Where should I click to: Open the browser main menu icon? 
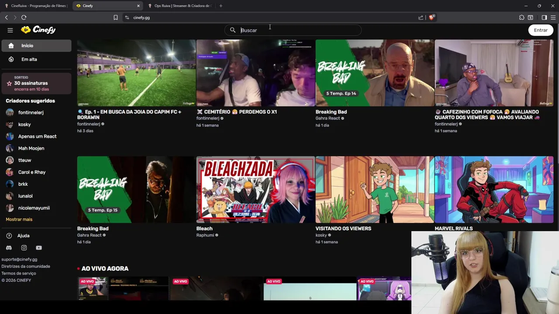[x=553, y=17]
